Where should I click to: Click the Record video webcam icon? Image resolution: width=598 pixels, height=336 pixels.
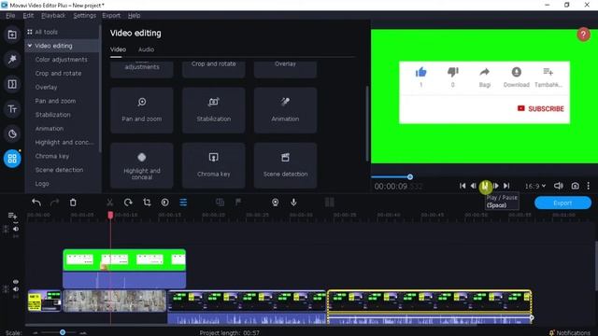coord(275,203)
